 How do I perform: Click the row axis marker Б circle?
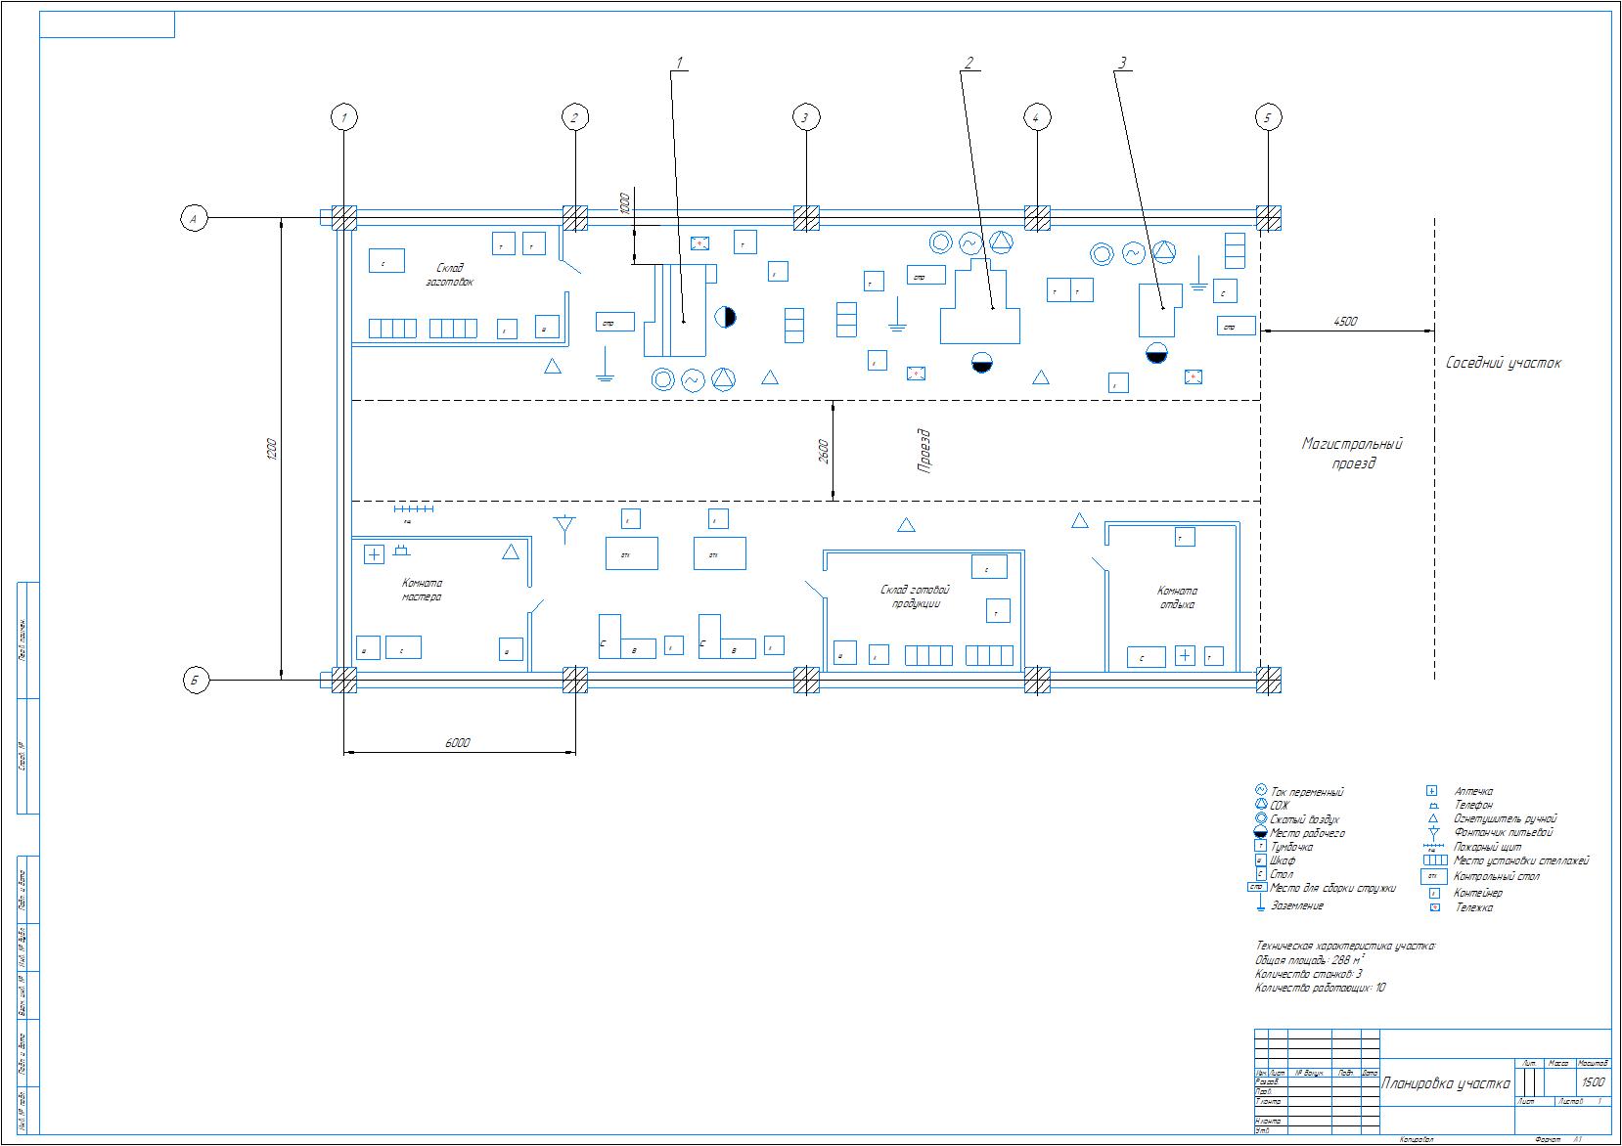(196, 682)
